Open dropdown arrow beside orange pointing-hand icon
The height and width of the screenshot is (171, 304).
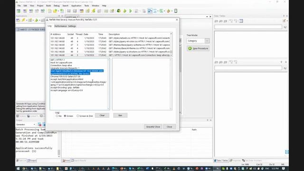pos(172,11)
